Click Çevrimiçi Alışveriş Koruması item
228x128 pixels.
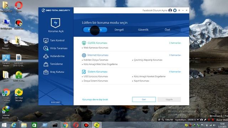(148, 60)
